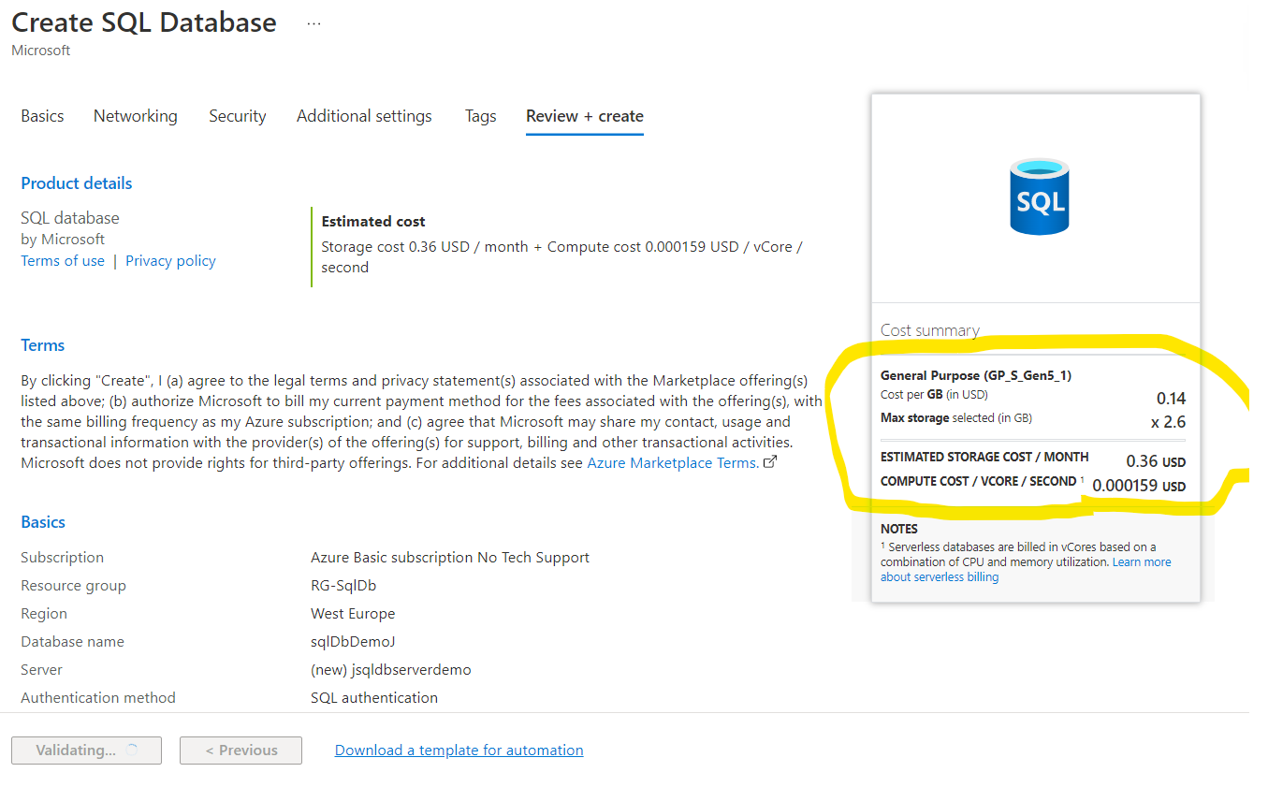The image size is (1268, 787).
Task: Click the 0.14 cost per GB value
Action: point(1171,399)
